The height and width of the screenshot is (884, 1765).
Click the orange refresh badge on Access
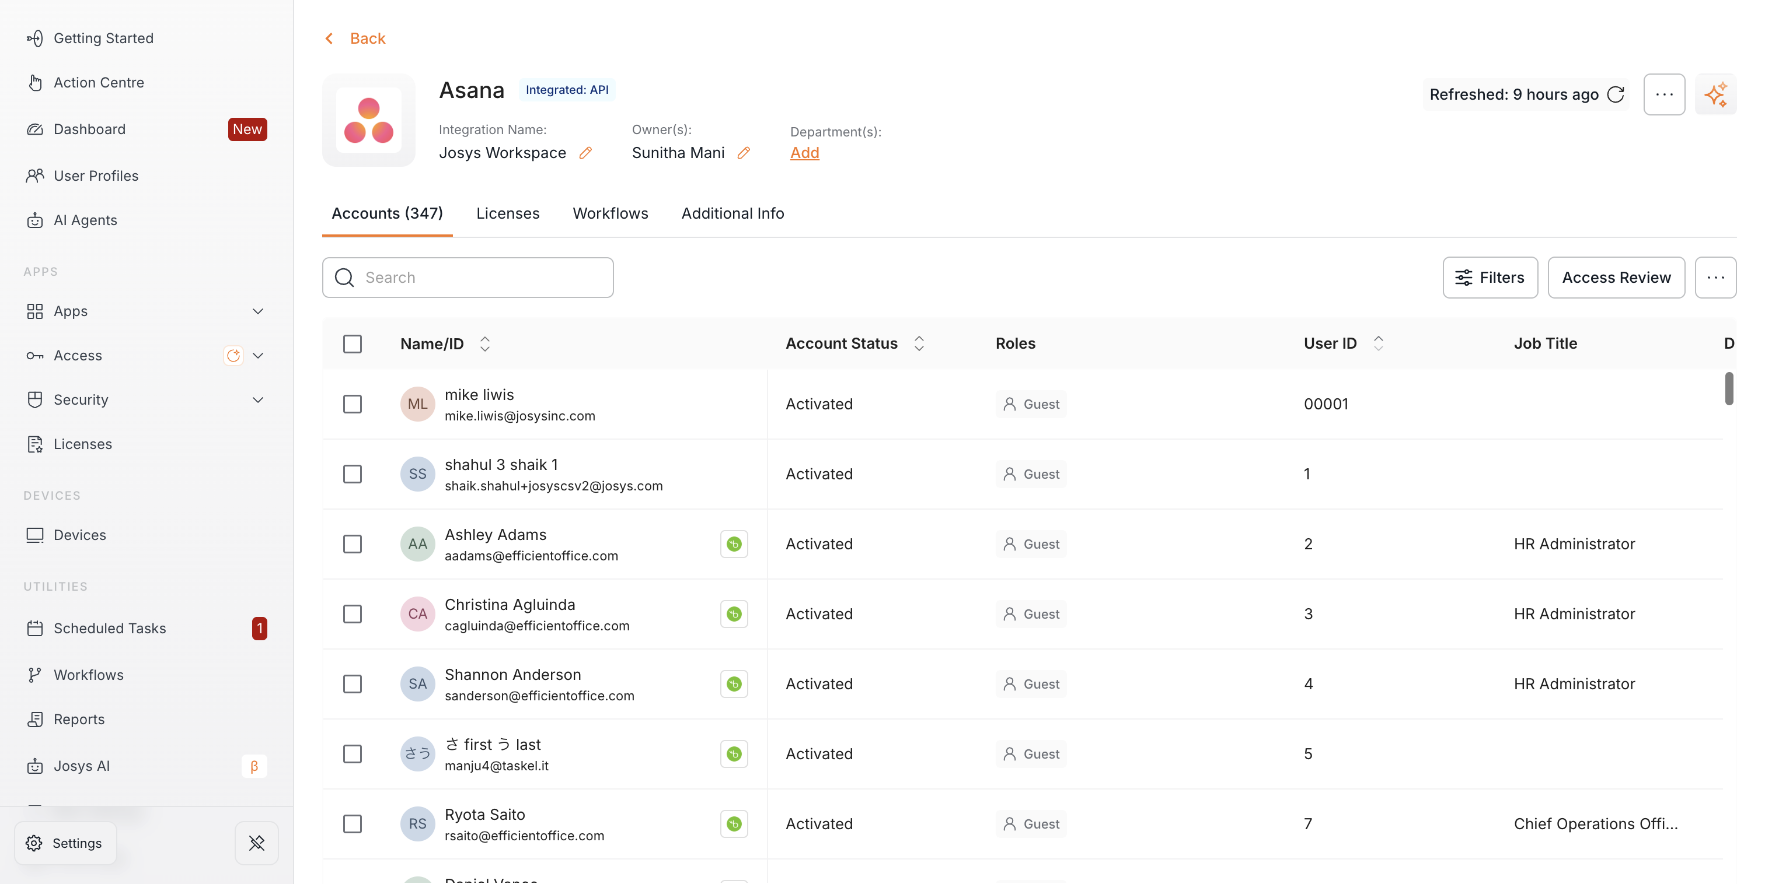click(233, 355)
